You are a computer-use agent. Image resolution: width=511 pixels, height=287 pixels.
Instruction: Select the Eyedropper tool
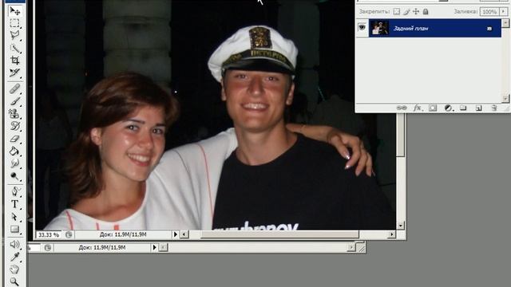click(x=14, y=257)
